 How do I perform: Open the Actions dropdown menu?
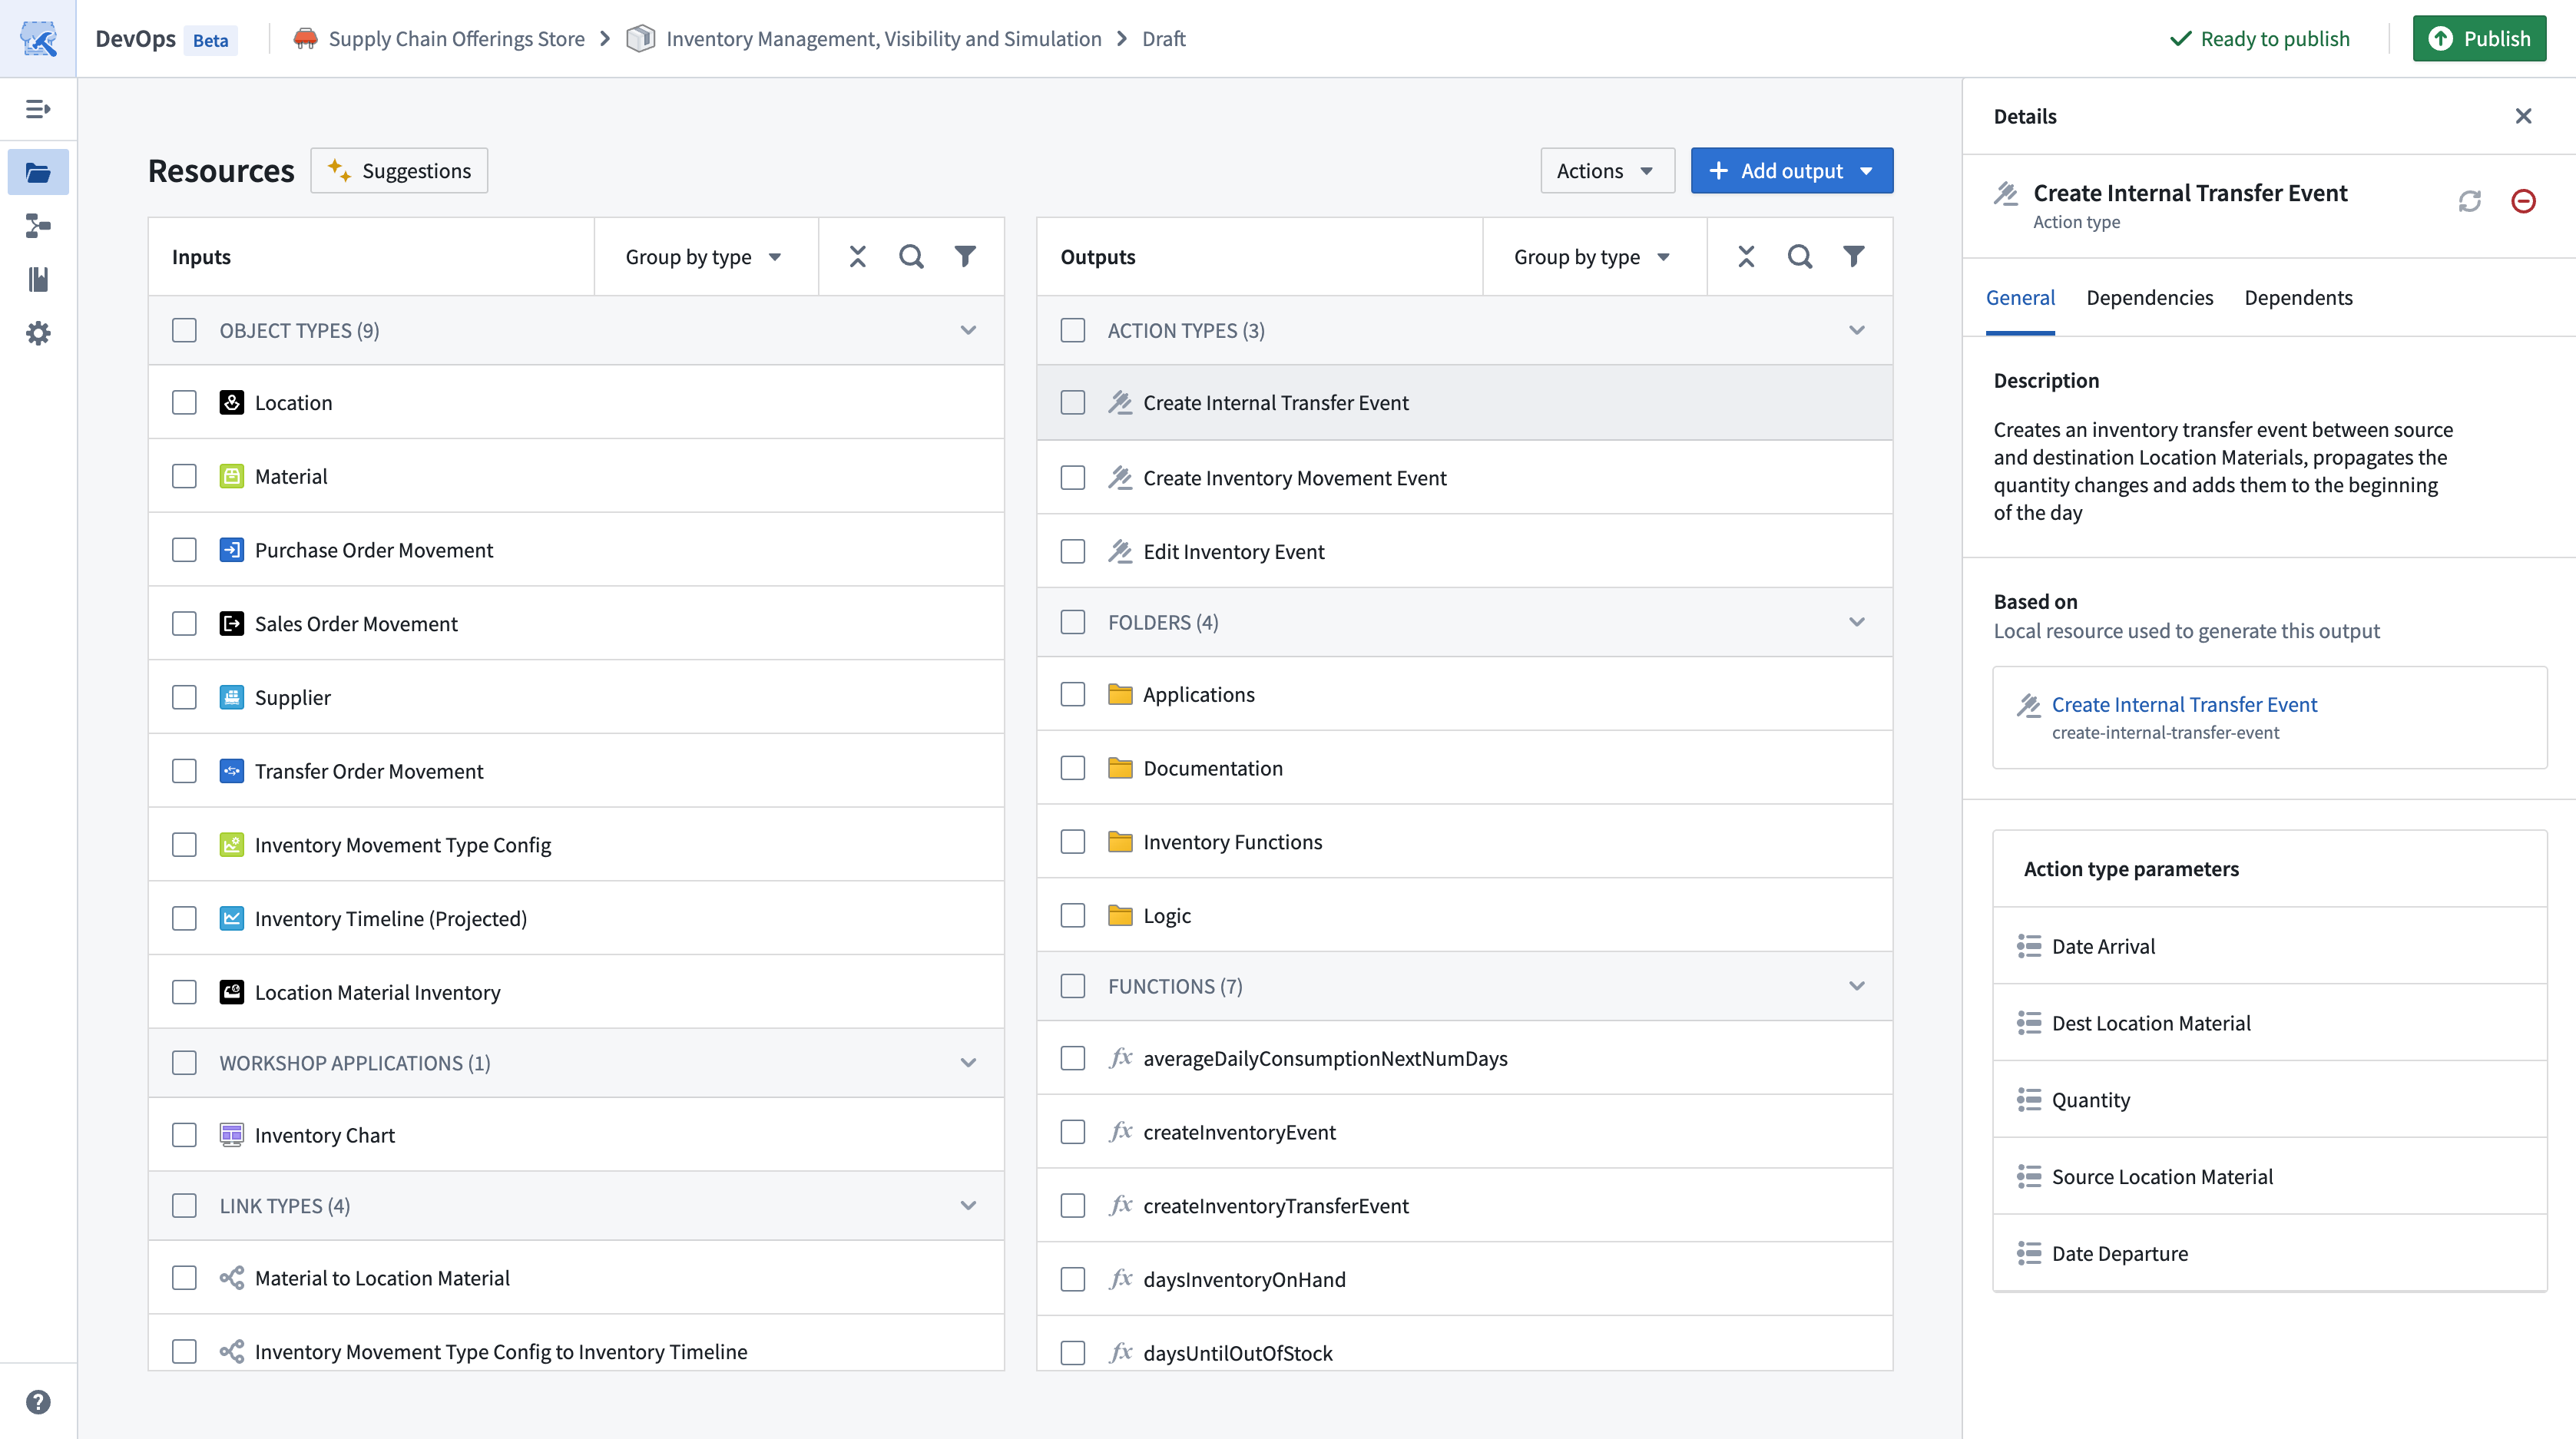[1605, 171]
